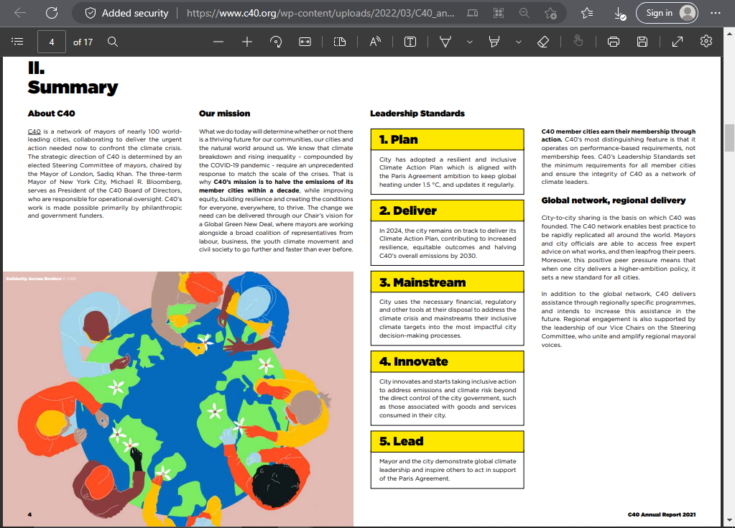Screen dimensions: 735x528
Task: Add this page to favorites
Action: click(551, 13)
